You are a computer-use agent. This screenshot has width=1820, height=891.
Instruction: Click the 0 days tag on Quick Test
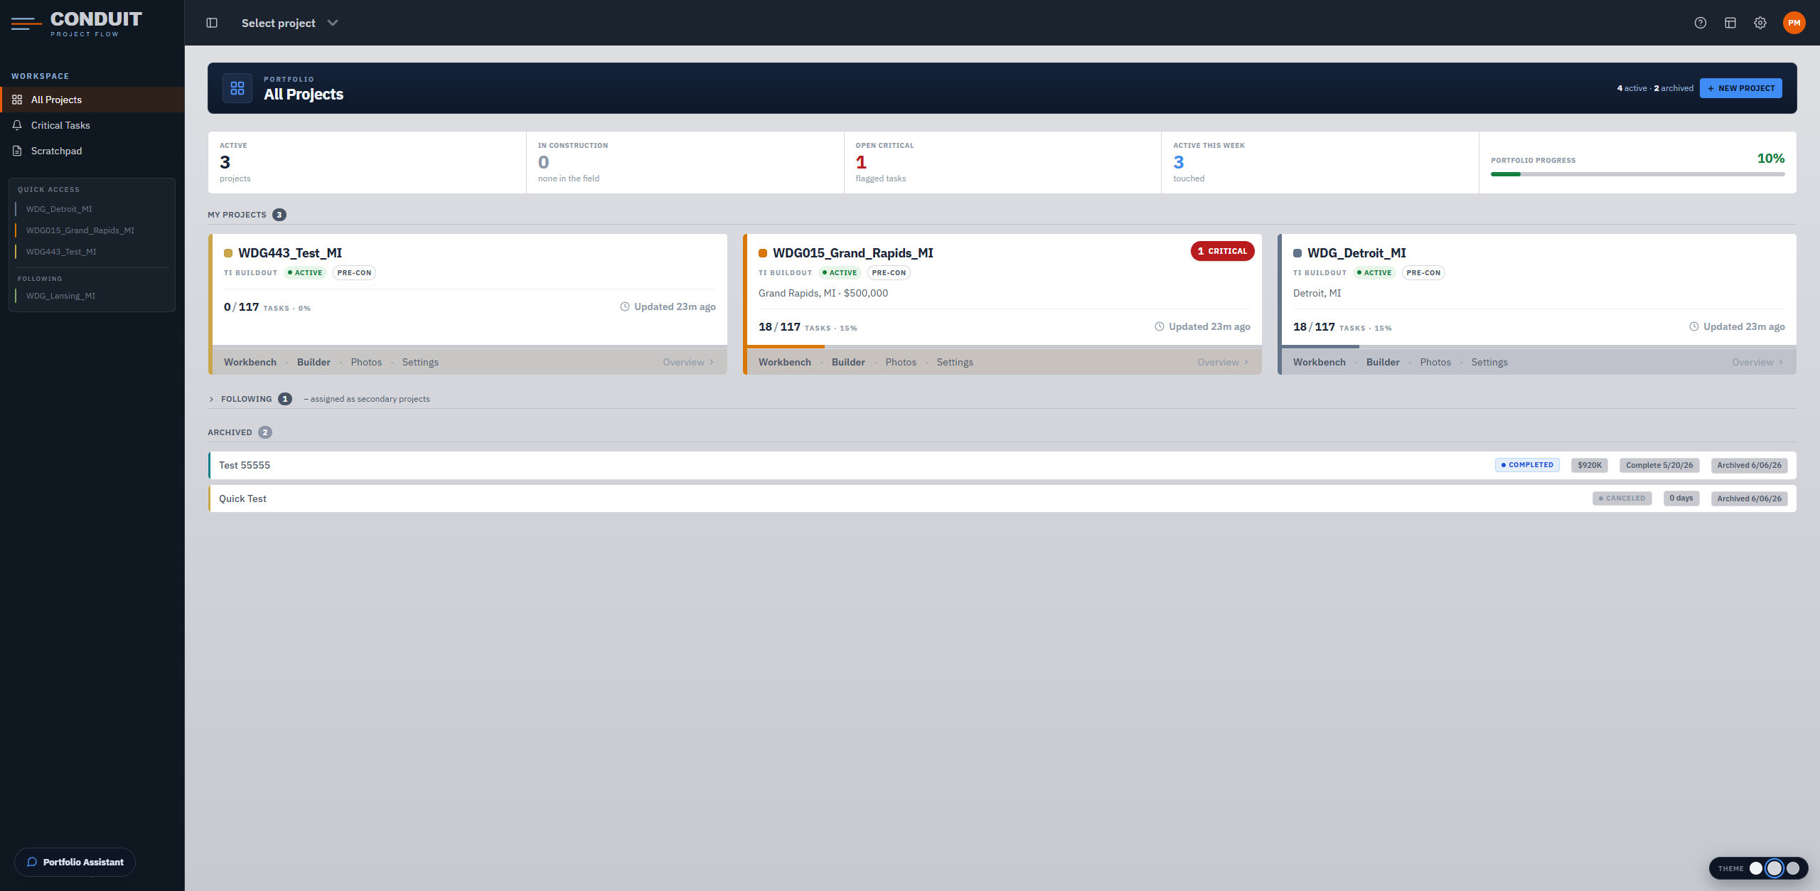tap(1681, 498)
